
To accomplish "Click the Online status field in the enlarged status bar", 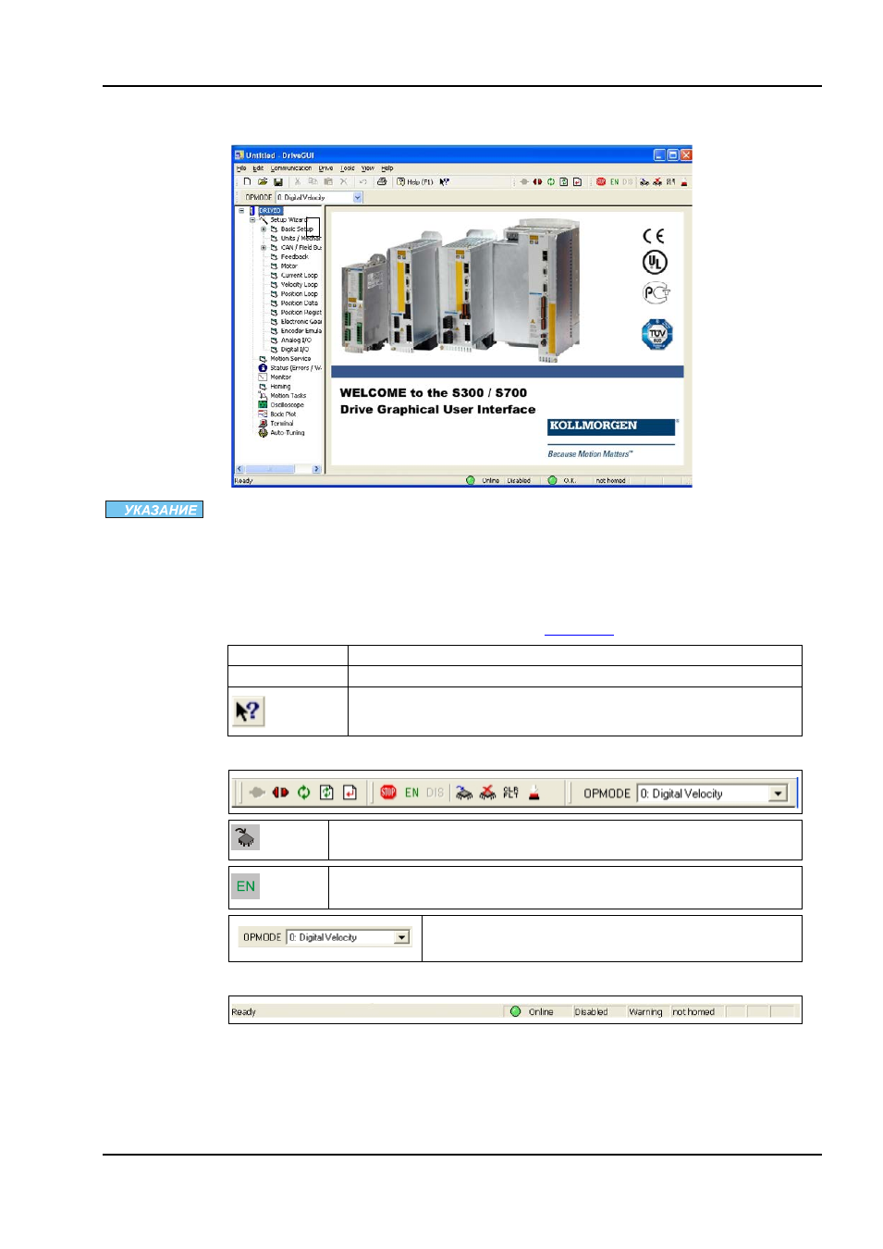I will pos(541,1012).
